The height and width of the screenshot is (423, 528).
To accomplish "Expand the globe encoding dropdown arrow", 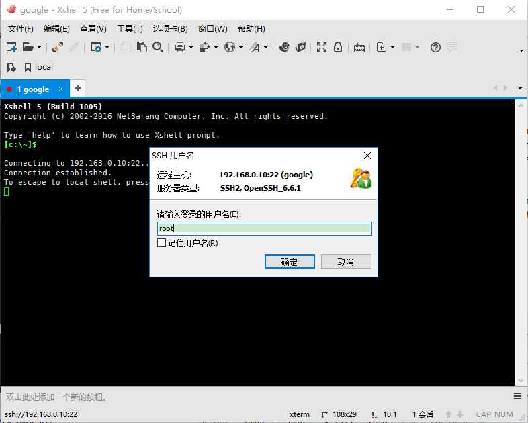I will pos(240,48).
